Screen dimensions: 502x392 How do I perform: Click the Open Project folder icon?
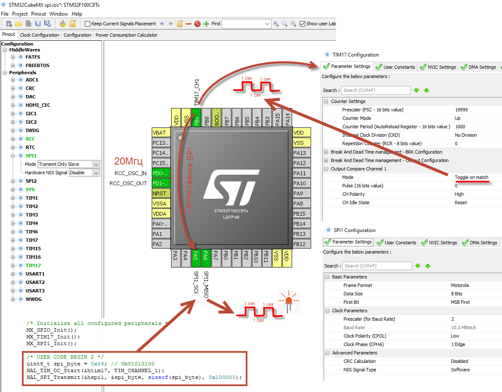[x=19, y=24]
